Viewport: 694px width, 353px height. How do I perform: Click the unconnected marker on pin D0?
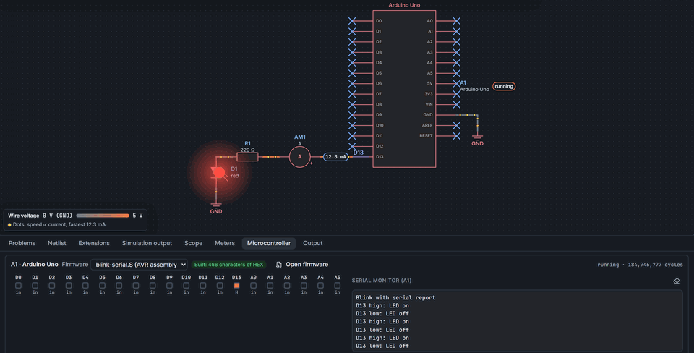click(x=352, y=21)
